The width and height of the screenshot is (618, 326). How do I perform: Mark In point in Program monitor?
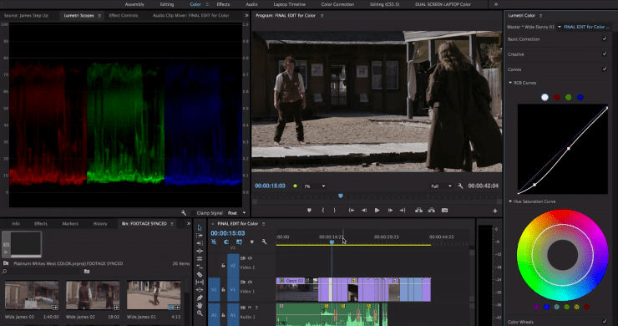323,211
